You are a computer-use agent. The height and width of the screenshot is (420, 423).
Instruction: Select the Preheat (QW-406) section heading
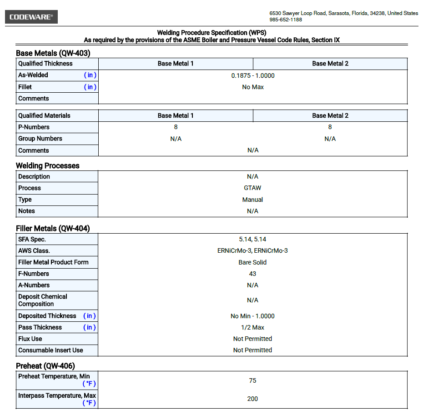(x=45, y=366)
